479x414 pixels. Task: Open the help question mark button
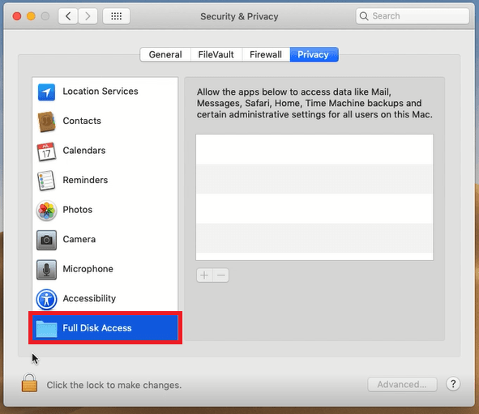(x=453, y=384)
